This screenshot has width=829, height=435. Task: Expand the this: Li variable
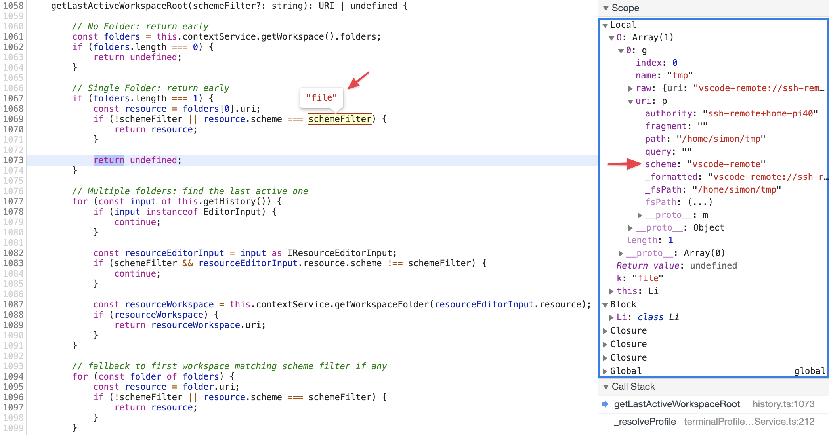click(x=611, y=291)
